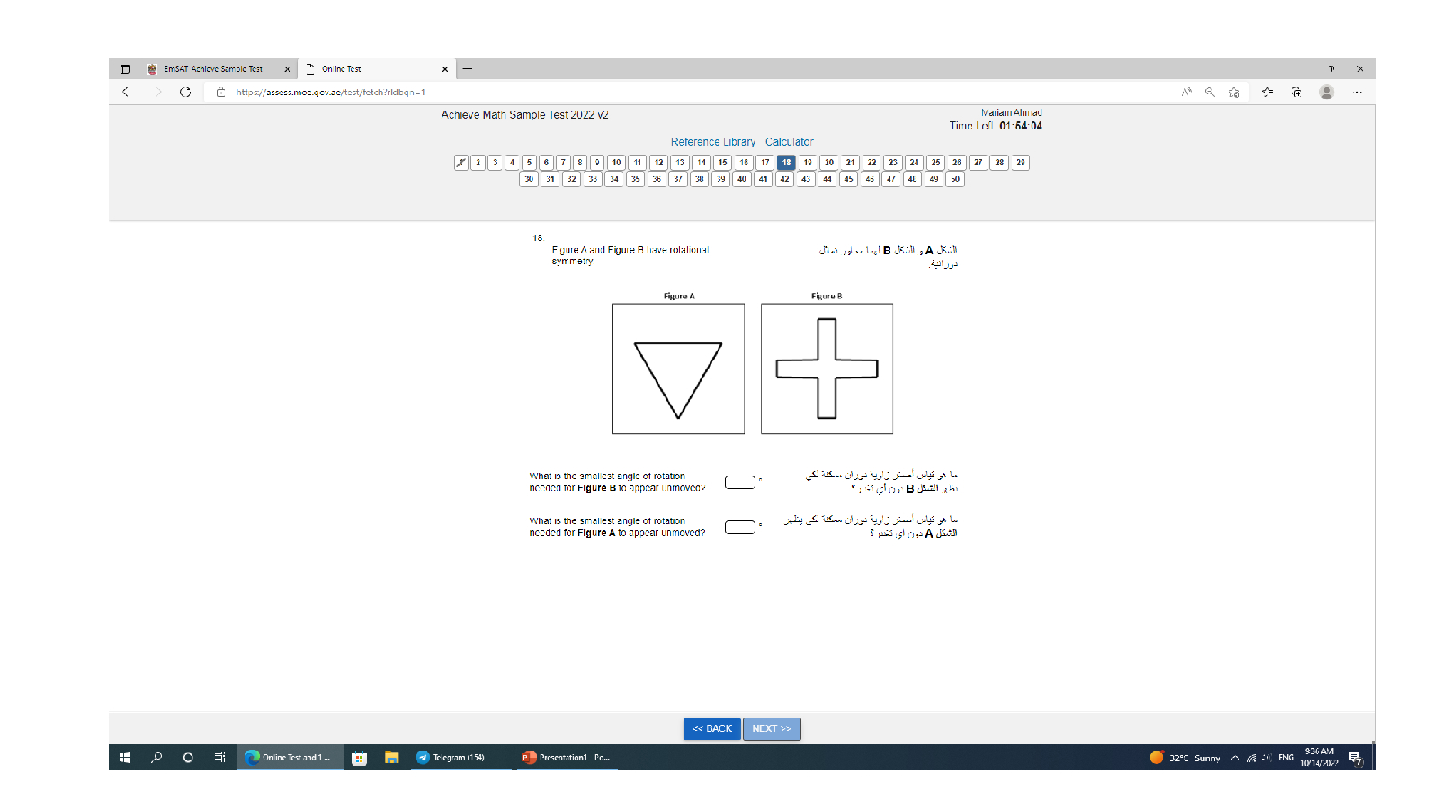
Task: Jump to question 25 in navigator
Action: click(935, 163)
